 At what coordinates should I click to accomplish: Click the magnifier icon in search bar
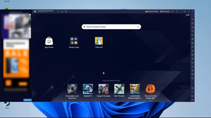(x=138, y=27)
